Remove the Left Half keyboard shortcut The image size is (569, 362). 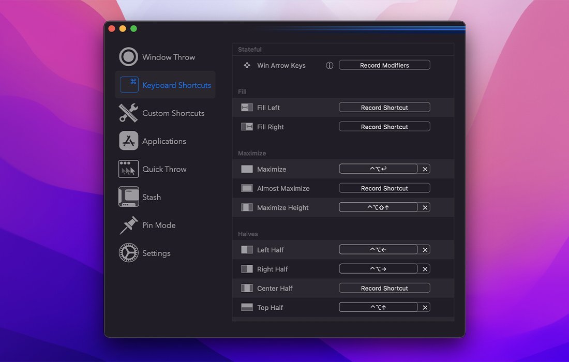tap(425, 249)
